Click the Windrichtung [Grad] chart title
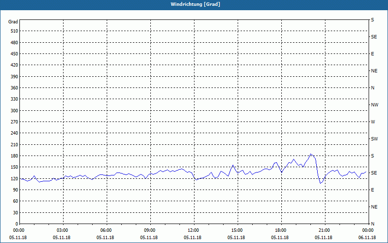This screenshot has height=243, width=388. click(195, 4)
